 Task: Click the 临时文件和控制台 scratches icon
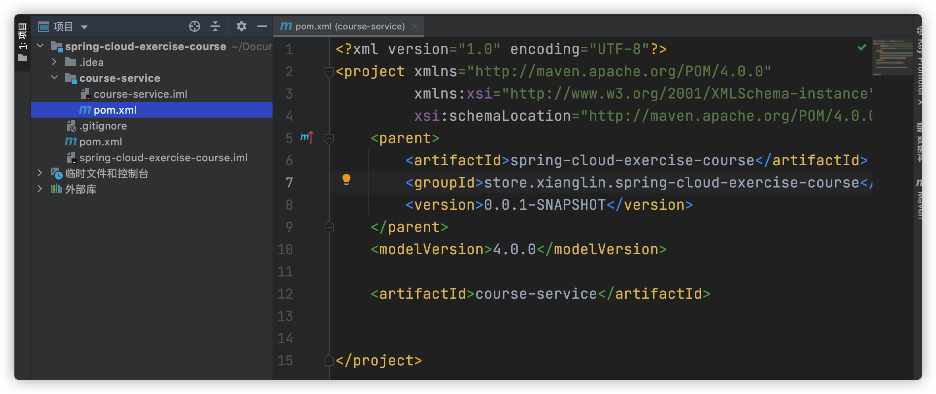(56, 173)
